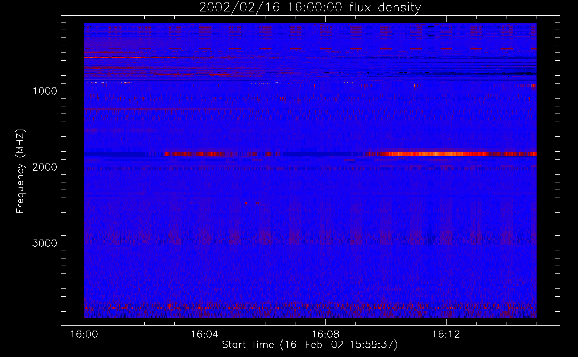
Task: Click the 16:04 time tick label
Action: (205, 335)
